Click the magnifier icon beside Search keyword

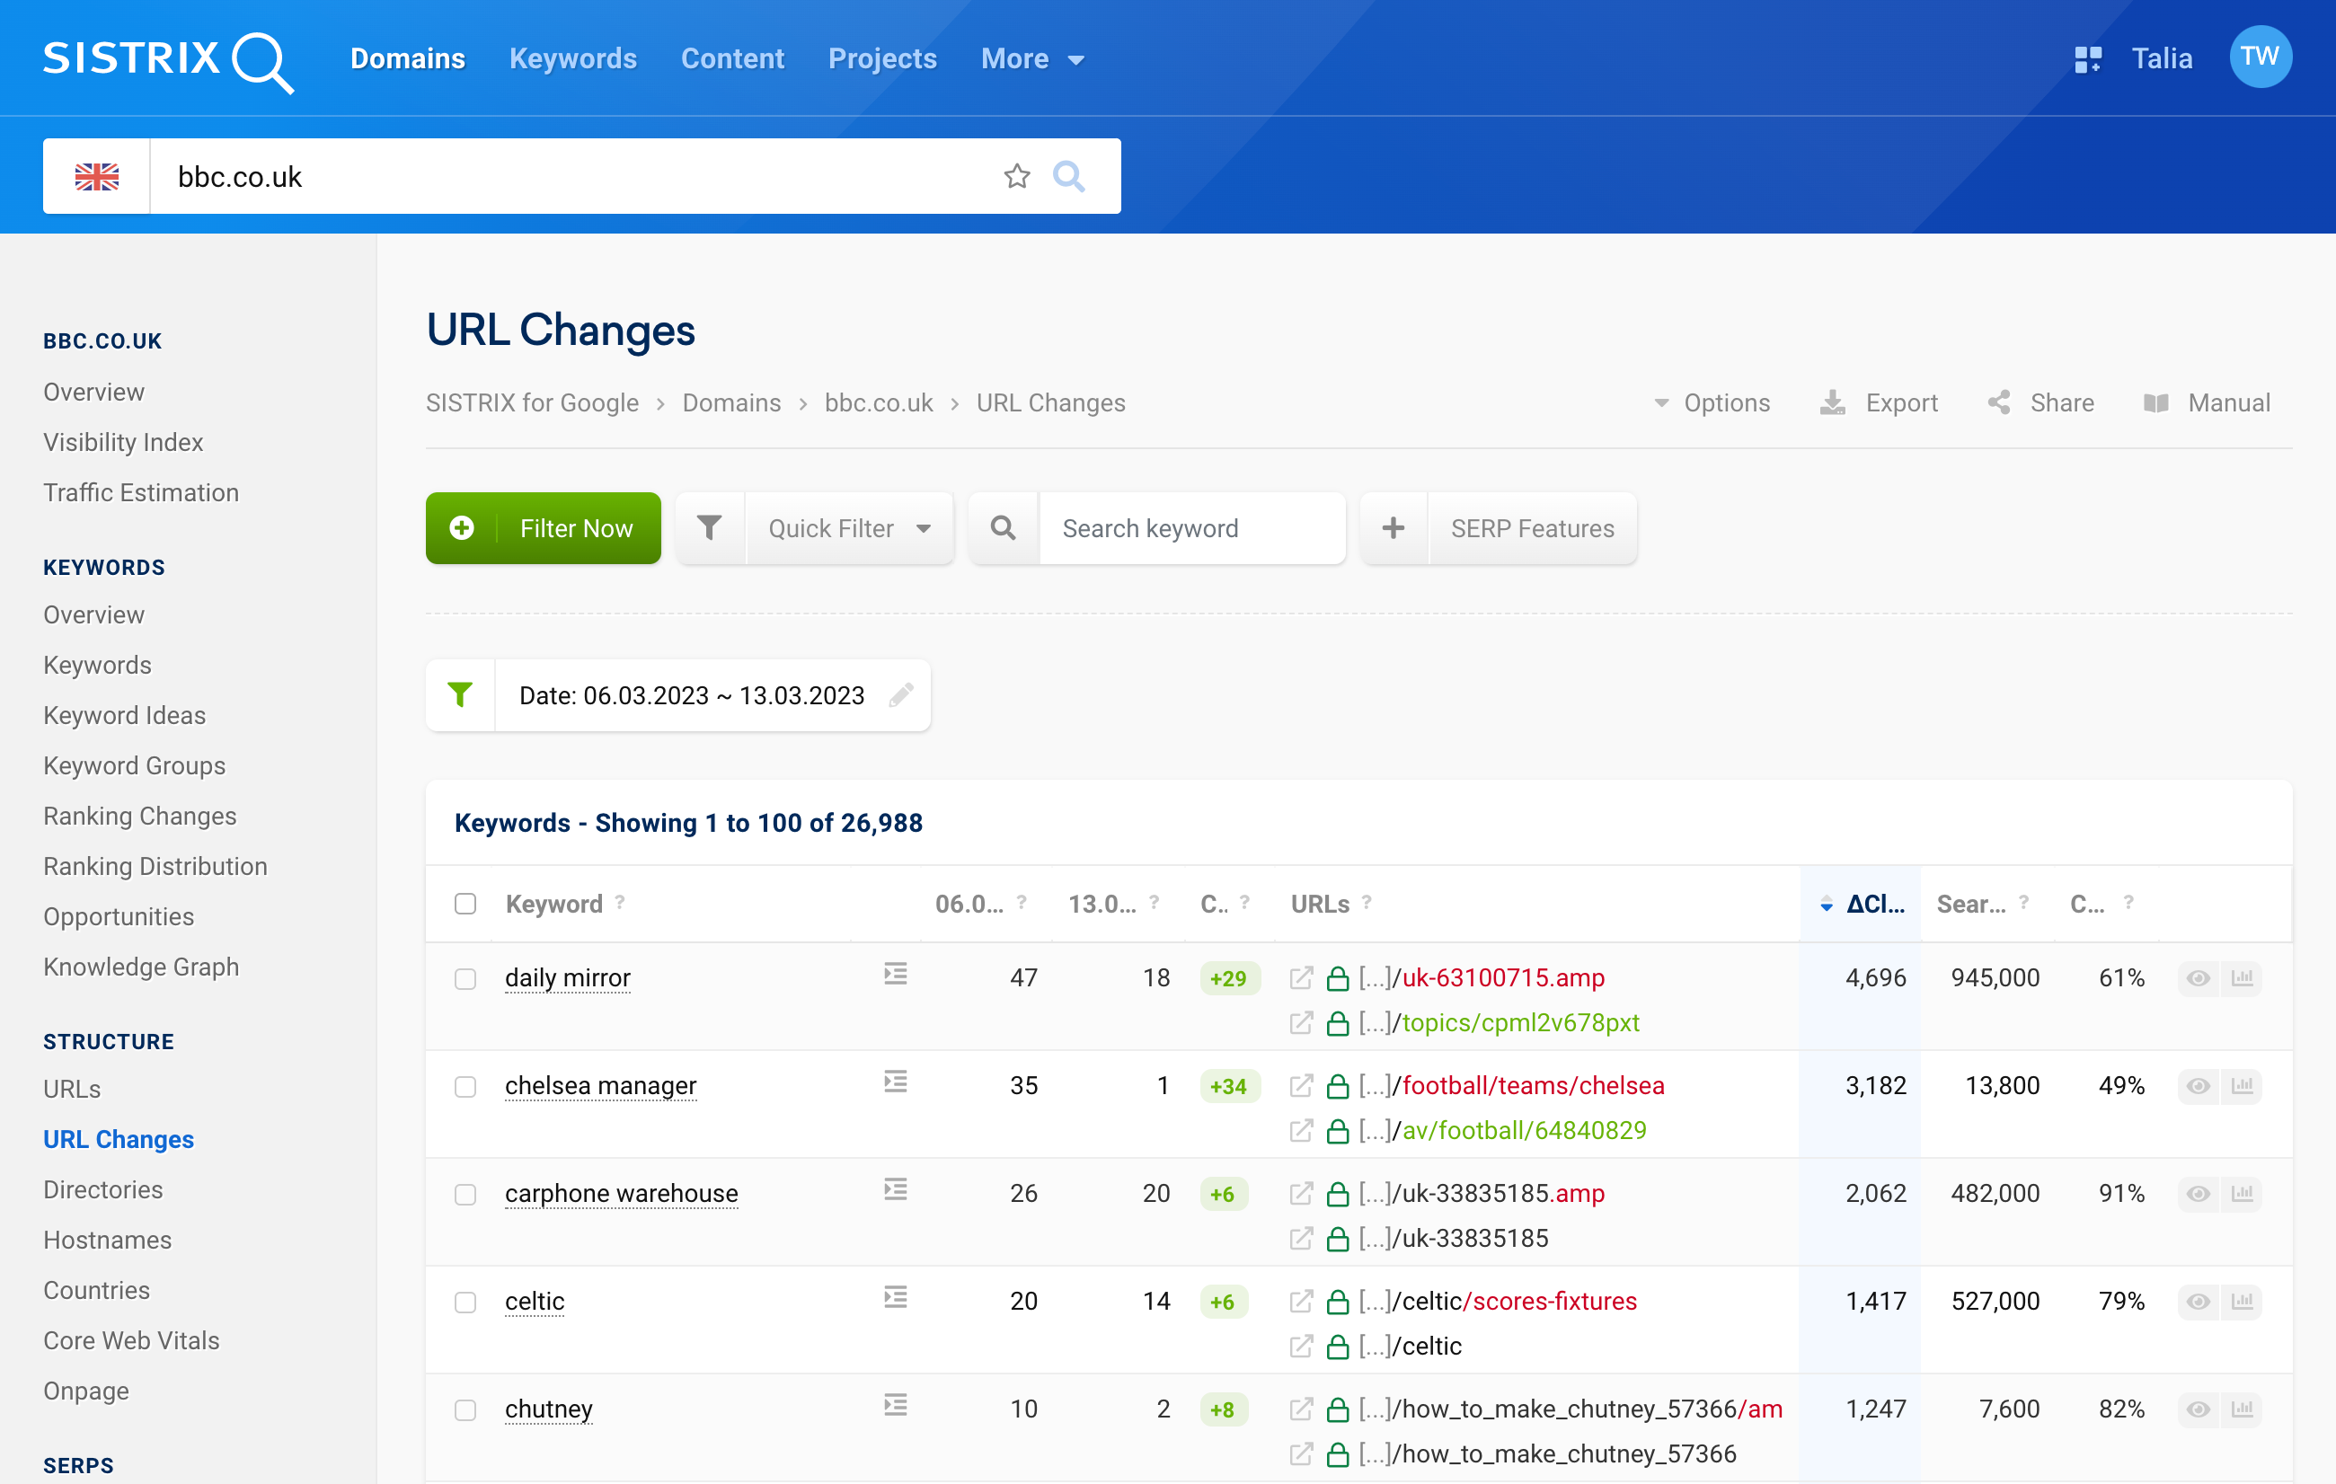tap(1003, 527)
